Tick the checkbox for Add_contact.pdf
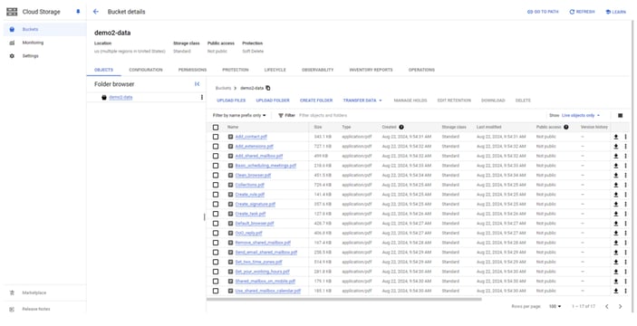This screenshot has width=637, height=326. pos(216,137)
